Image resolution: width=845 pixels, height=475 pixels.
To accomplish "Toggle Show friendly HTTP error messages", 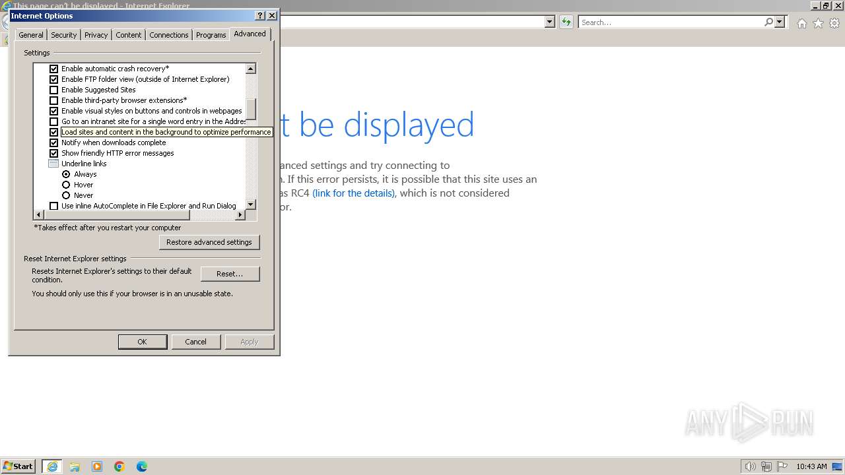I will pos(54,153).
